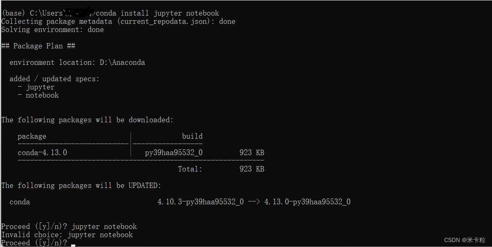This screenshot has width=492, height=247.
Task: Click the "- jupyter" spec entry
Action: point(36,87)
